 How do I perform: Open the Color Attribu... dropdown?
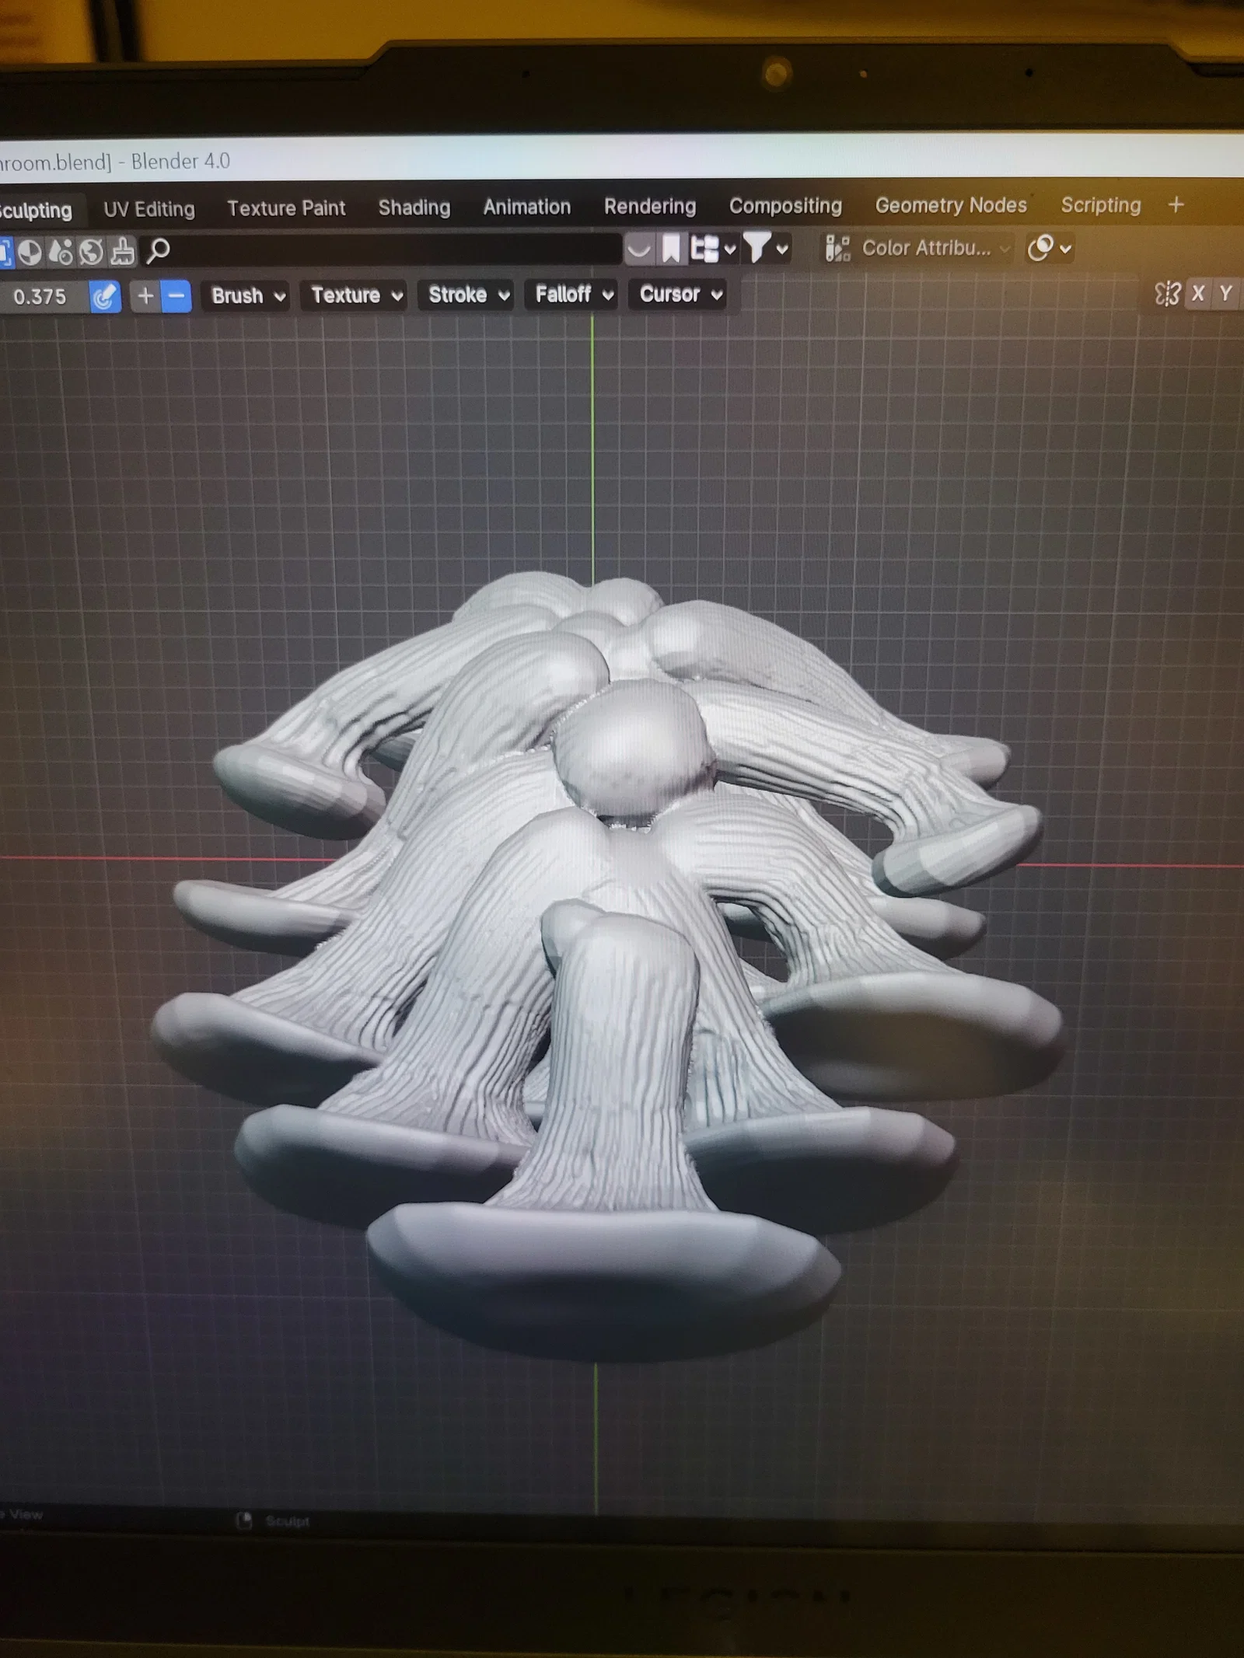point(917,249)
